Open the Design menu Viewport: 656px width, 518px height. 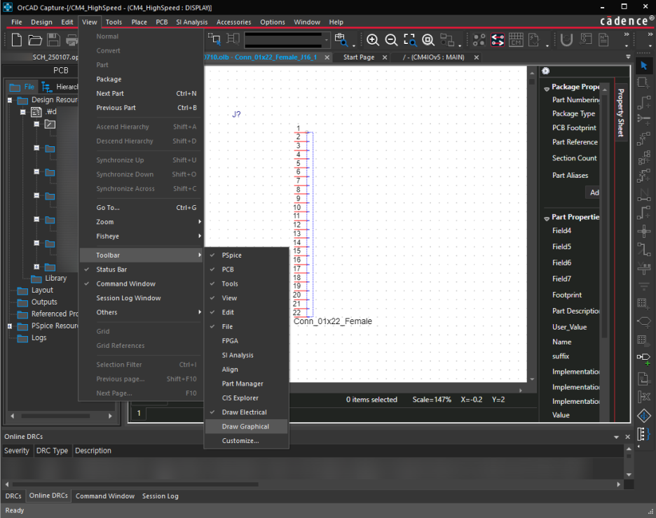[41, 22]
